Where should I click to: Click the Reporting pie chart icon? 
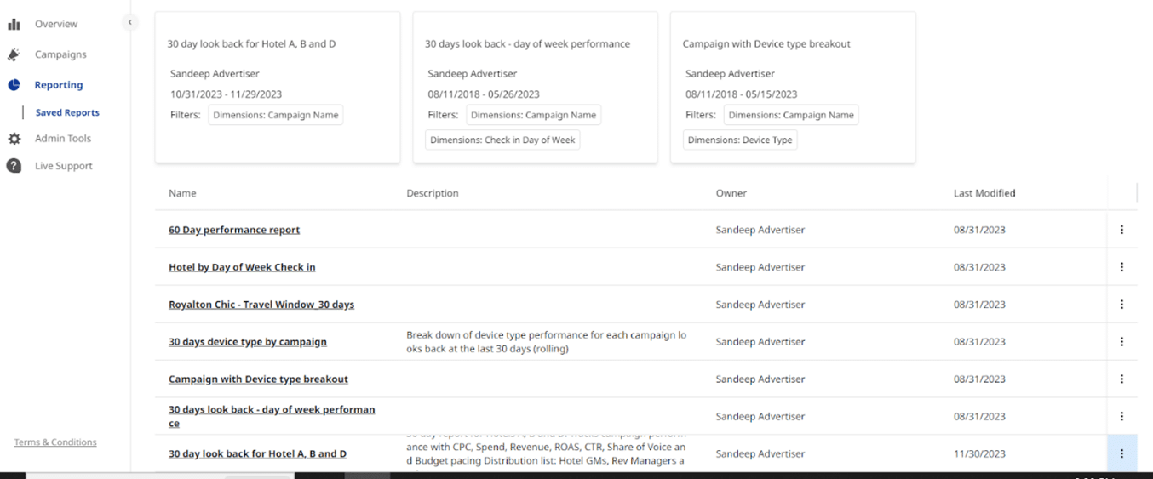[14, 85]
